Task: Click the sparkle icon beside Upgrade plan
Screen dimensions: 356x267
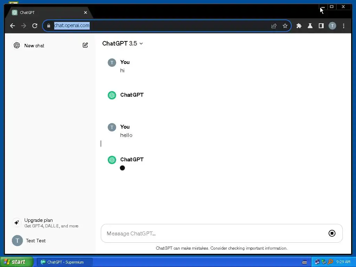Action: tap(17, 223)
